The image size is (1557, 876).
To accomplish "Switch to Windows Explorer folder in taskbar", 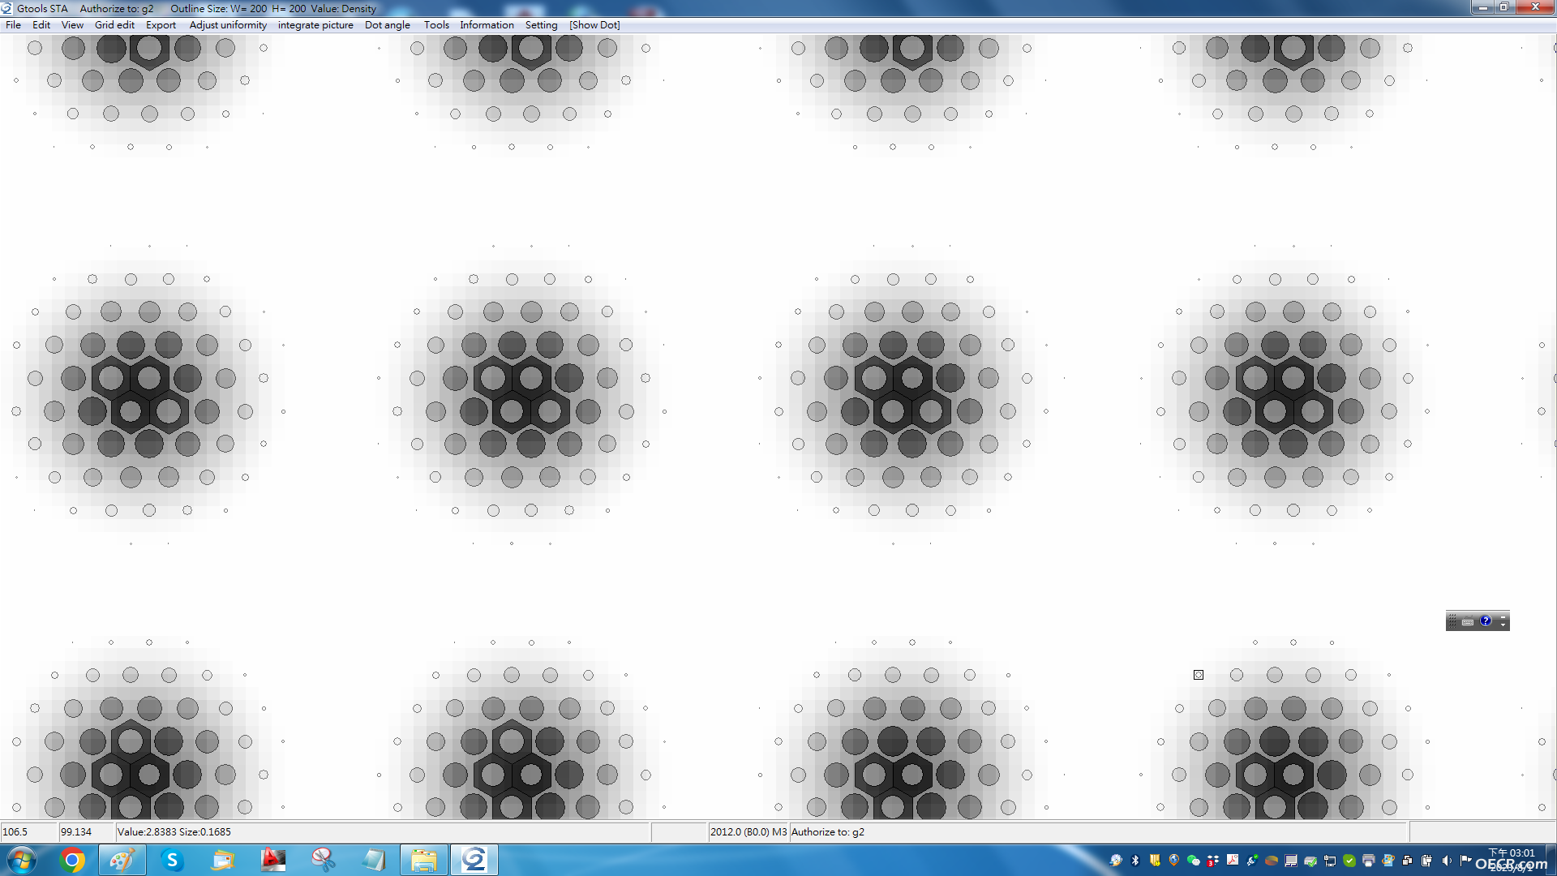I will [423, 860].
